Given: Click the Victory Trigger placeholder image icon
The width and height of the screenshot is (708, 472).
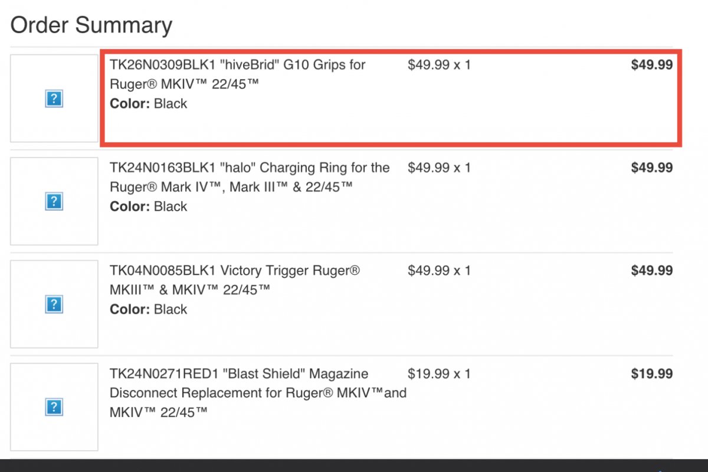Looking at the screenshot, I should click(54, 304).
